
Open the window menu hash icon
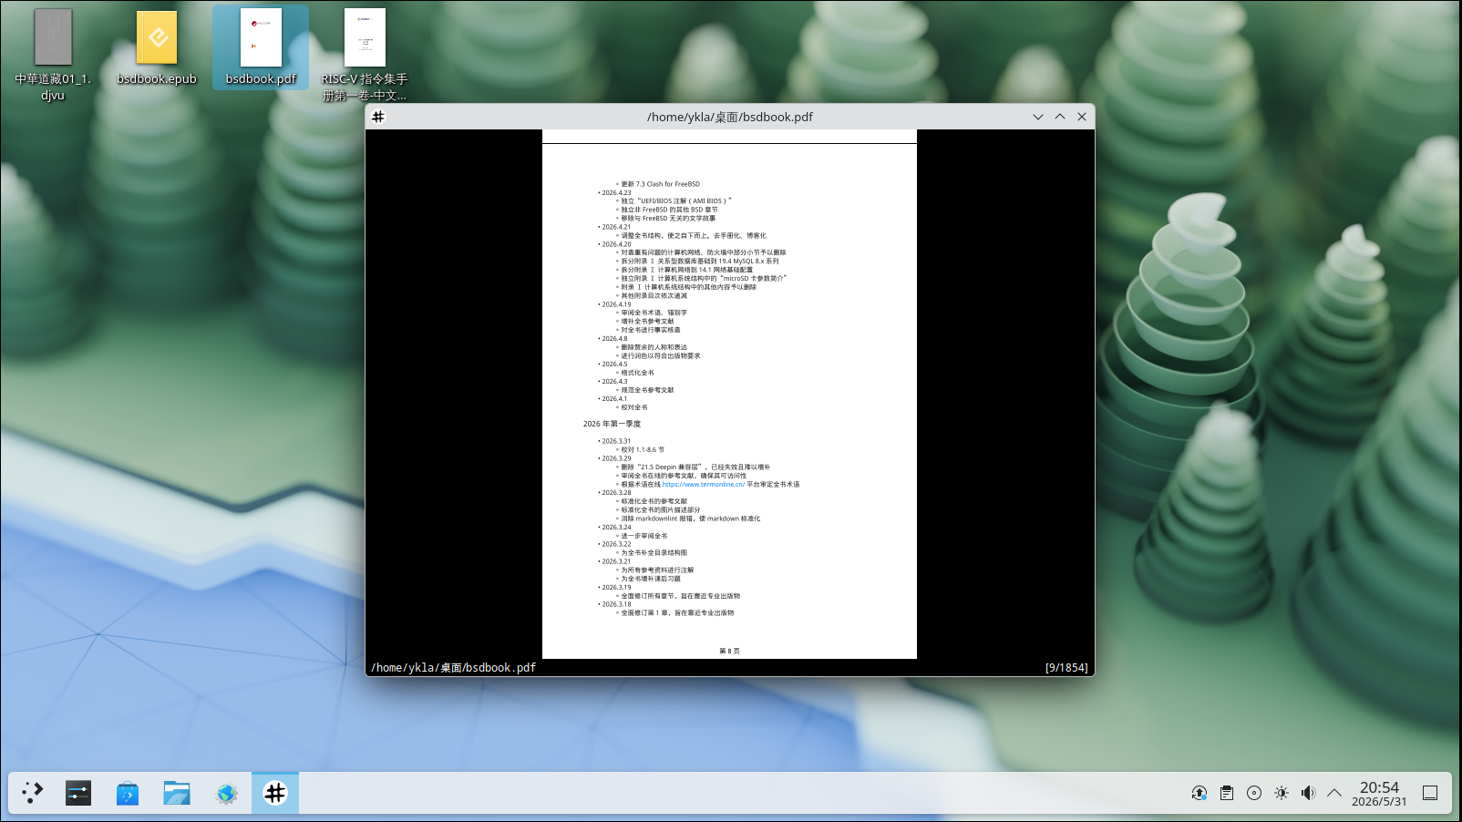[378, 117]
